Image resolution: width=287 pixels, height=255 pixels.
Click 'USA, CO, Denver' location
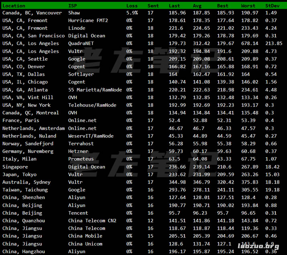(24, 67)
